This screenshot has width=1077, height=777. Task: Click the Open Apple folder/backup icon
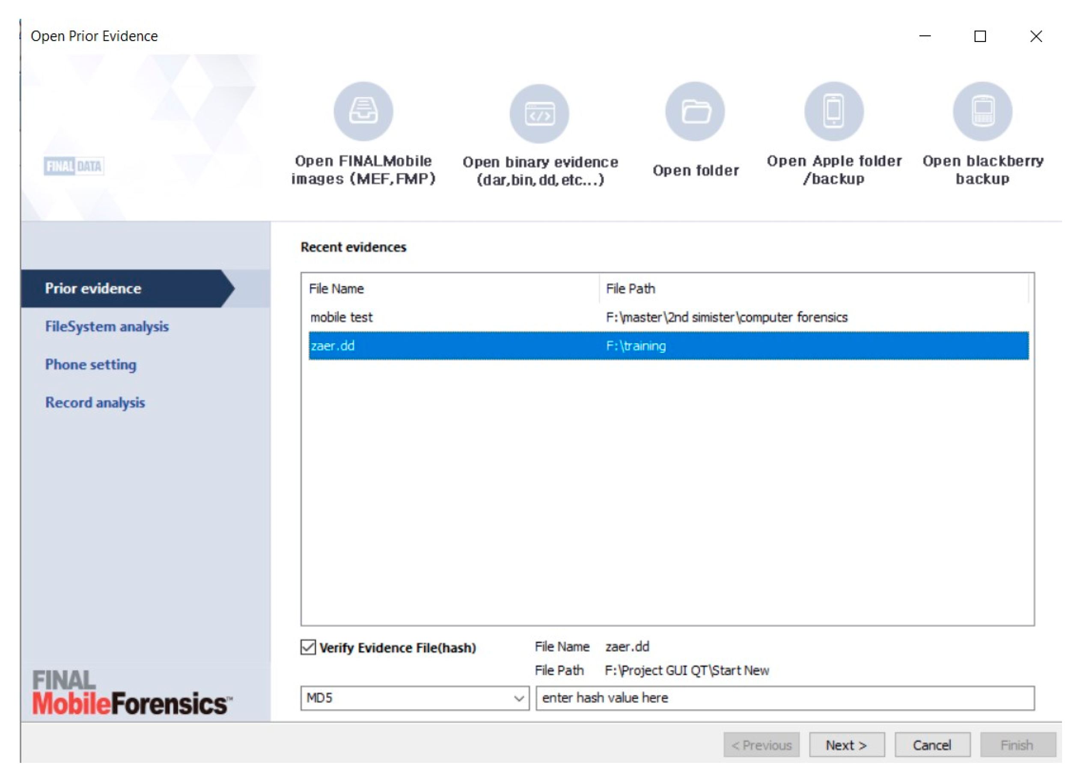pos(834,112)
